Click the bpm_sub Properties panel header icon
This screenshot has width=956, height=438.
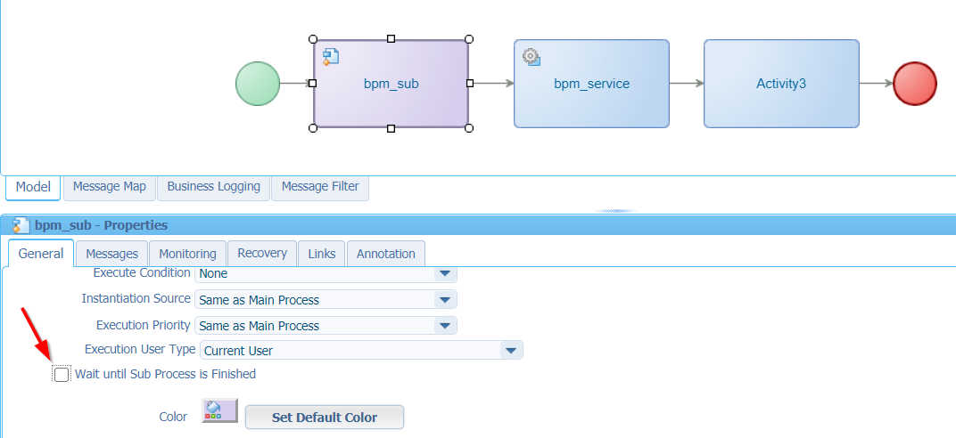tap(21, 225)
